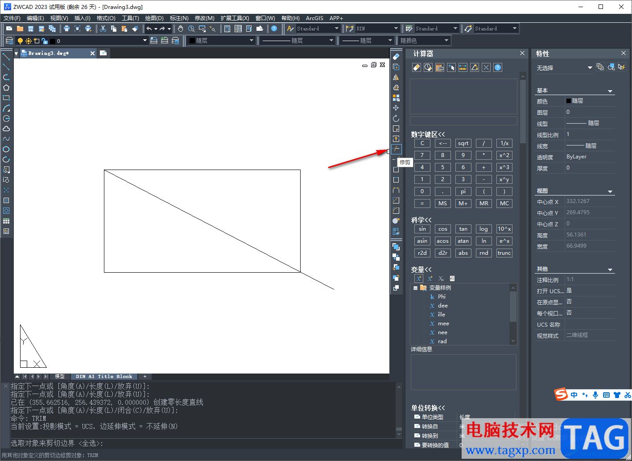Collapse the 视图 section in Properties
Screen dimensions: 632x461
point(610,191)
